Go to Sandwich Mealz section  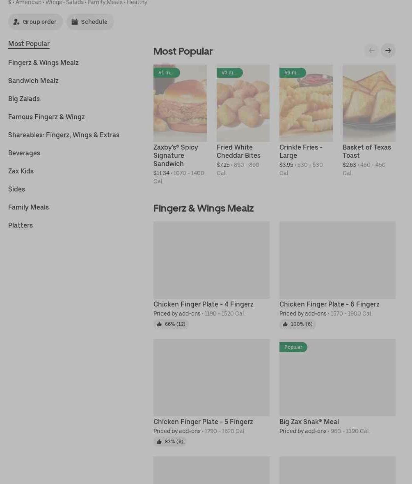(x=33, y=81)
